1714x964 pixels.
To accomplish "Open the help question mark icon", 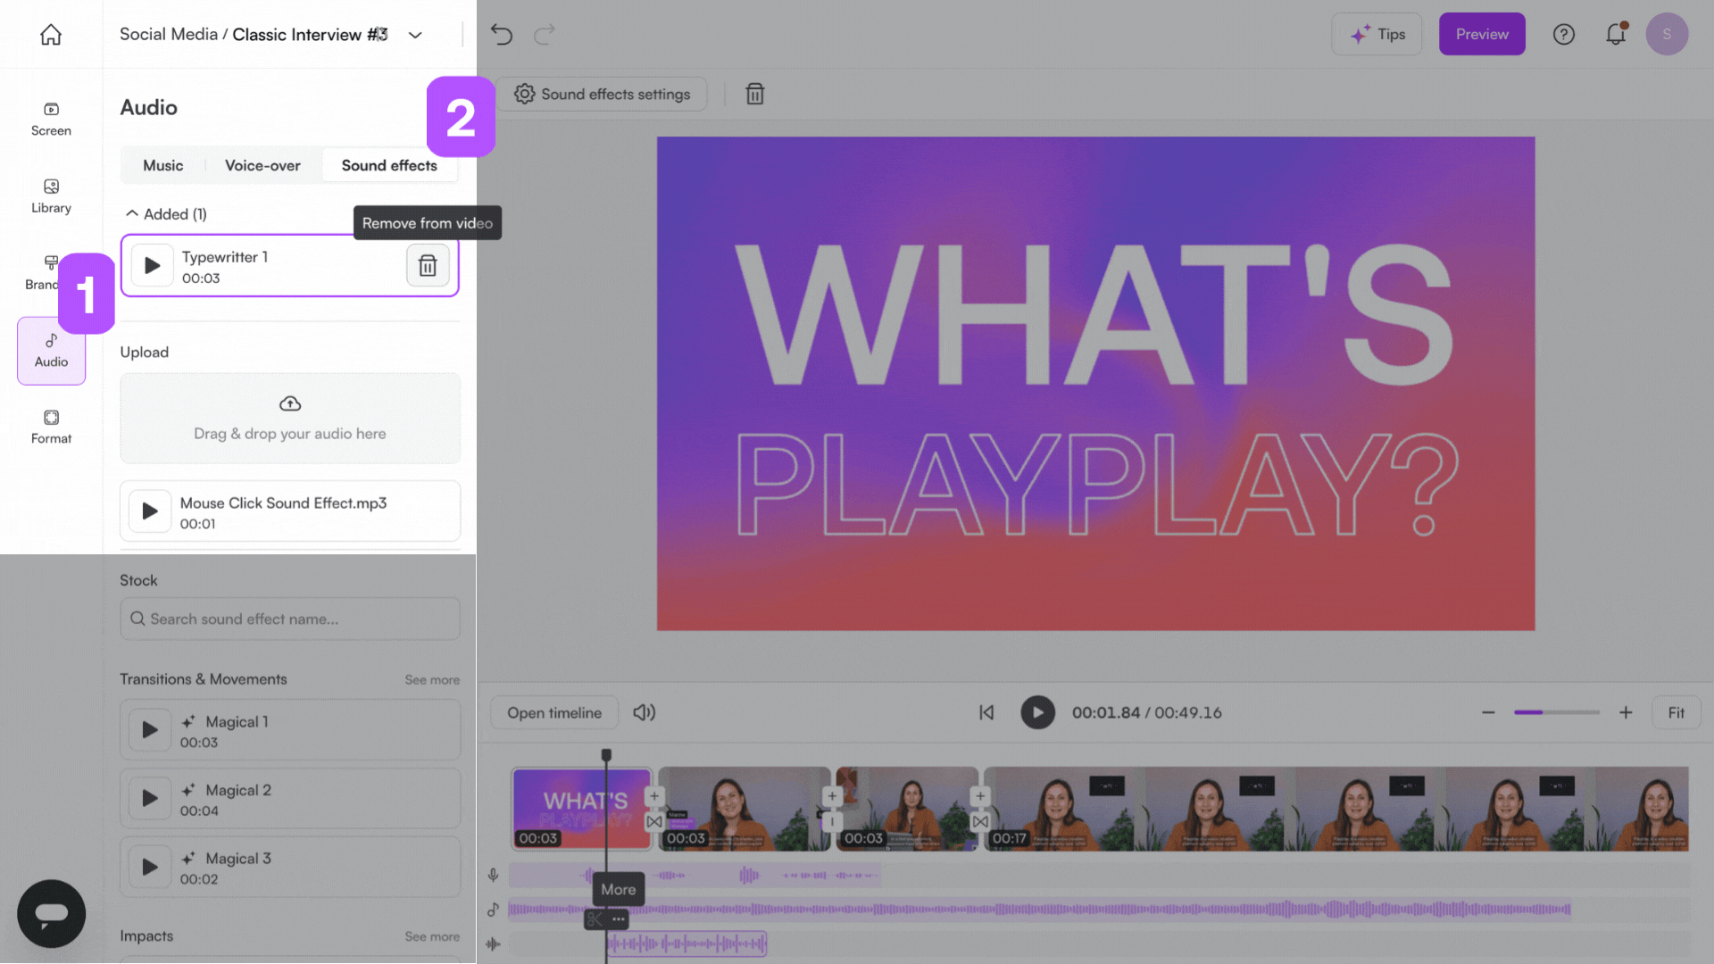I will (x=1563, y=35).
